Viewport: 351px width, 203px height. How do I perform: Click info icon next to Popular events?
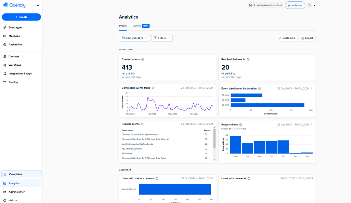click(142, 124)
